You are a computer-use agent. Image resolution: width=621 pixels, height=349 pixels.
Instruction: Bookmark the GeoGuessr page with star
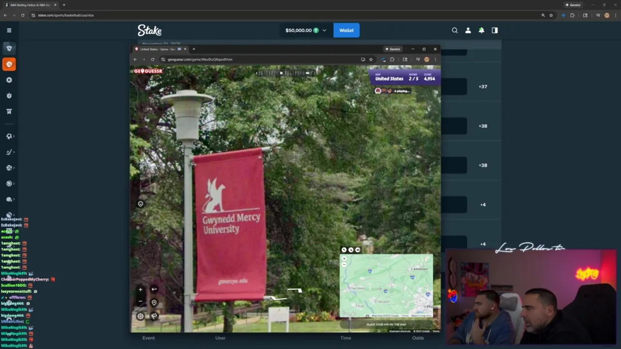(x=371, y=59)
